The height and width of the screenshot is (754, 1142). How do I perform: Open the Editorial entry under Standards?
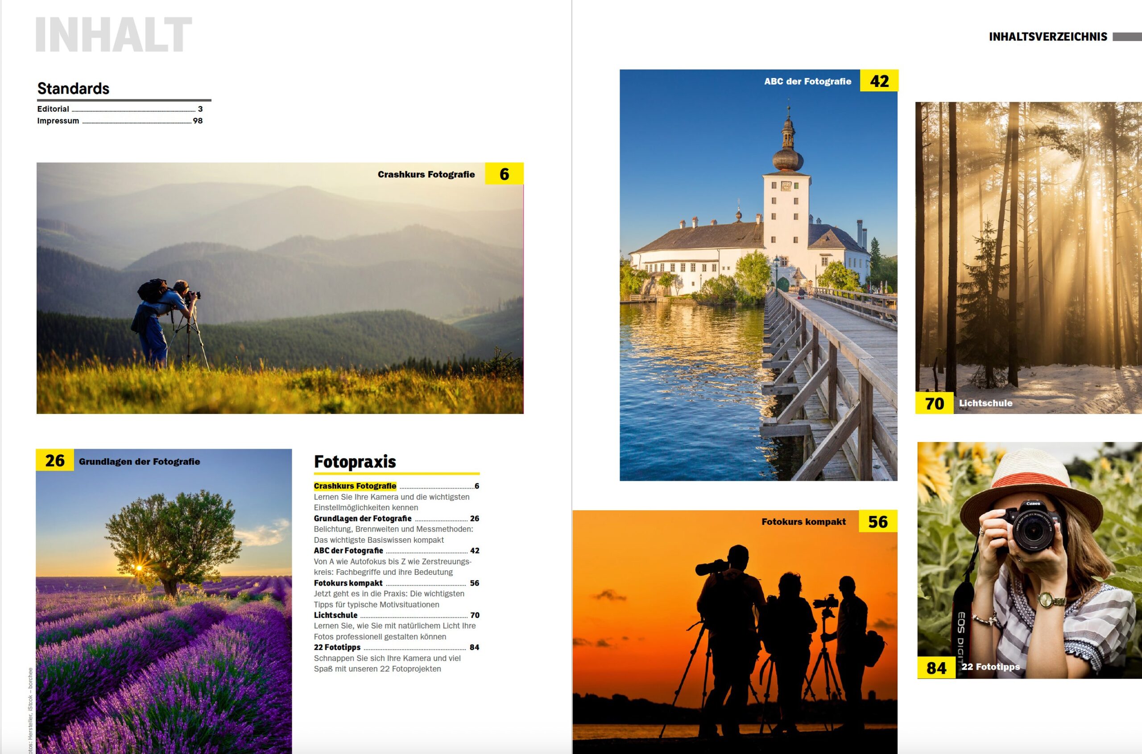pos(53,109)
